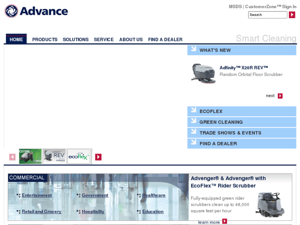Image resolution: width=300 pixels, height=225 pixels.
Task: Click the arrow icon on Trade Shows & Events
Action: coord(194,131)
